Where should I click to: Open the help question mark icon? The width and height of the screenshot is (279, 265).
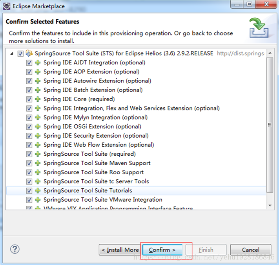pyautogui.click(x=15, y=249)
